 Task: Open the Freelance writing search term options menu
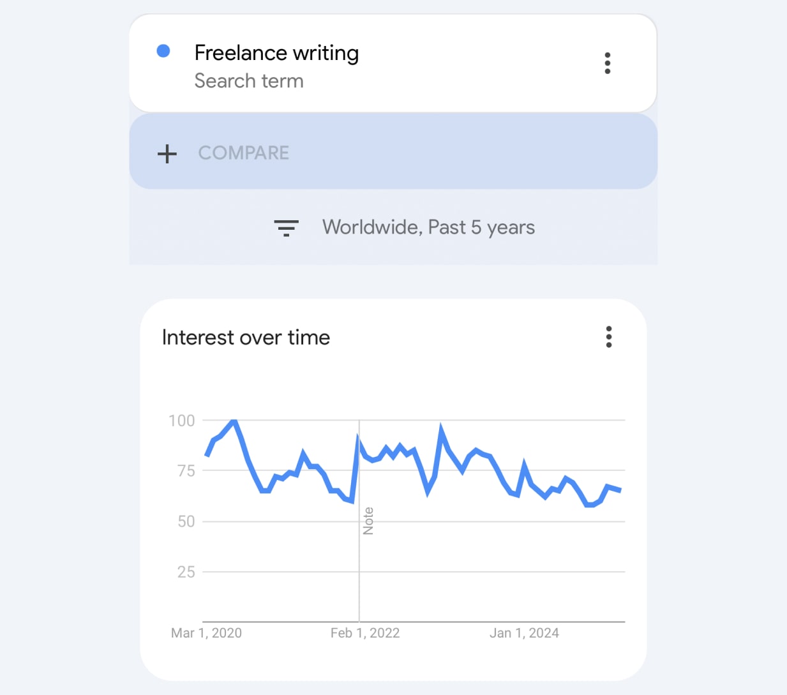tap(607, 63)
